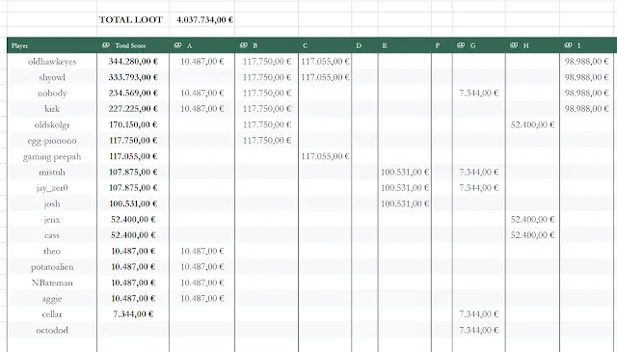This screenshot has height=352, width=617.
Task: Select mistuh's column G value 7.344,00 €
Action: [479, 172]
